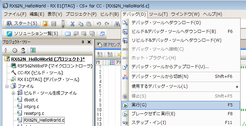The height and width of the screenshot is (126, 246).
Task: Open the ツール(T) menu
Action: pyautogui.click(x=159, y=14)
